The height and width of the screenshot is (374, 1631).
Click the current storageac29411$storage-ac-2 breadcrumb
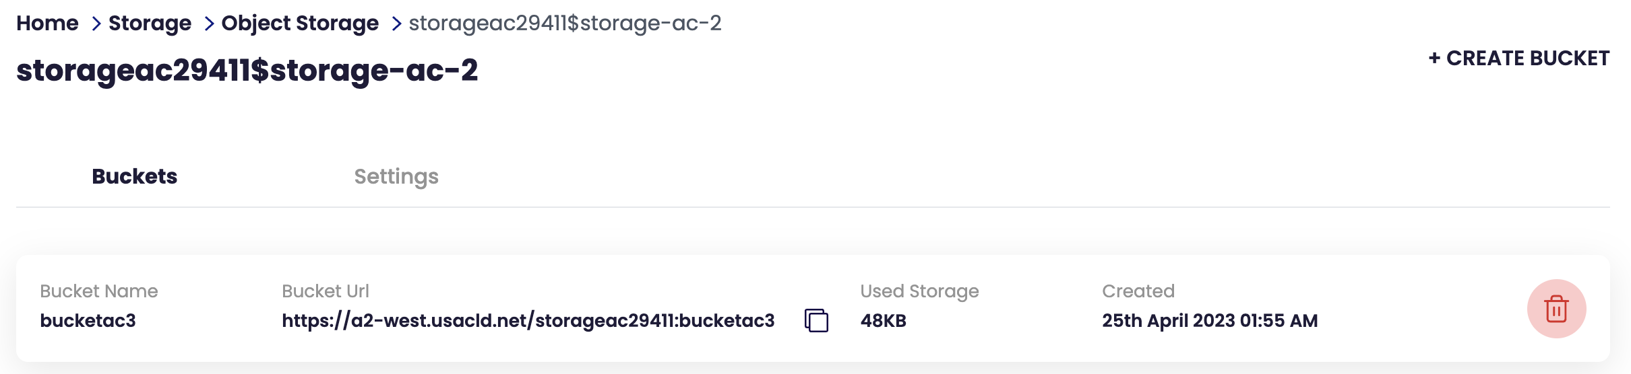[565, 24]
